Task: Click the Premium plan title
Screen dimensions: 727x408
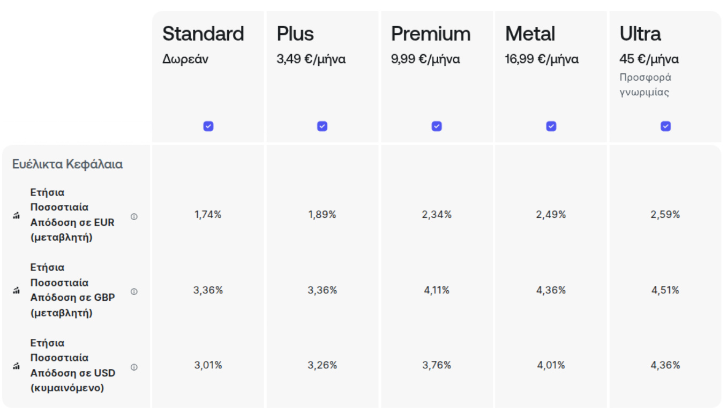Action: tap(431, 34)
